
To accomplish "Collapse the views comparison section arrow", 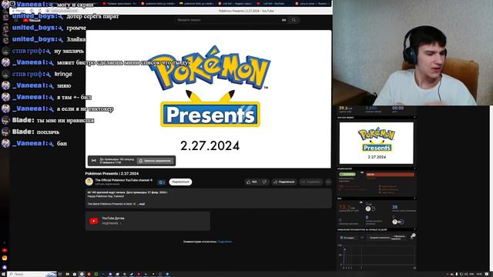I will [414, 229].
